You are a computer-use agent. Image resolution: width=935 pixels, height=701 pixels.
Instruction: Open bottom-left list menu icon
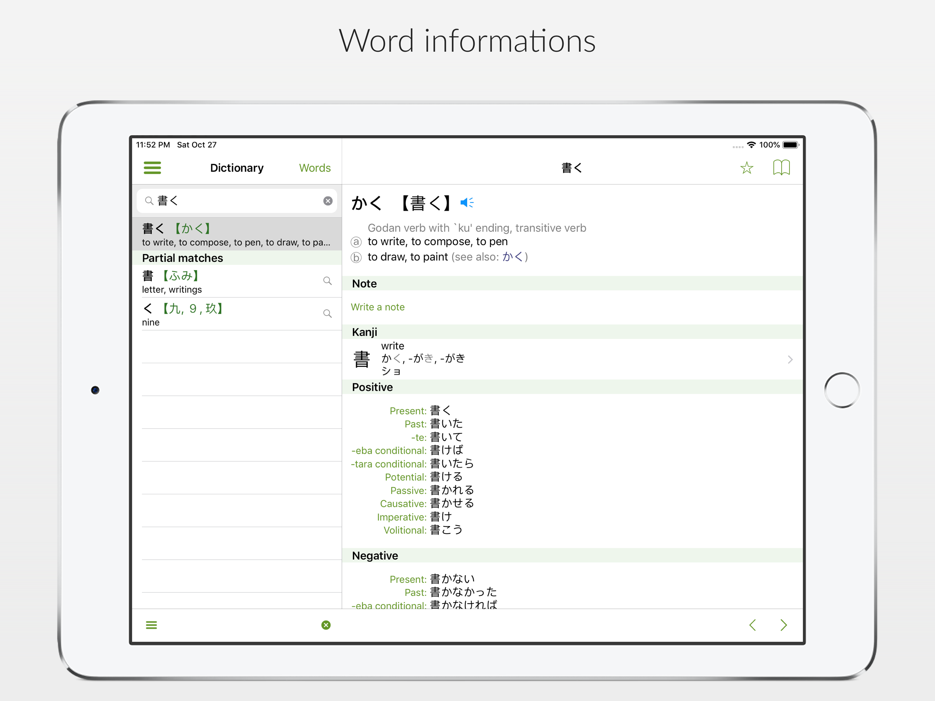tap(151, 625)
